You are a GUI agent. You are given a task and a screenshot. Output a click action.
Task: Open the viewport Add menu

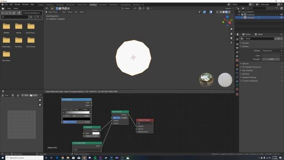76,12
